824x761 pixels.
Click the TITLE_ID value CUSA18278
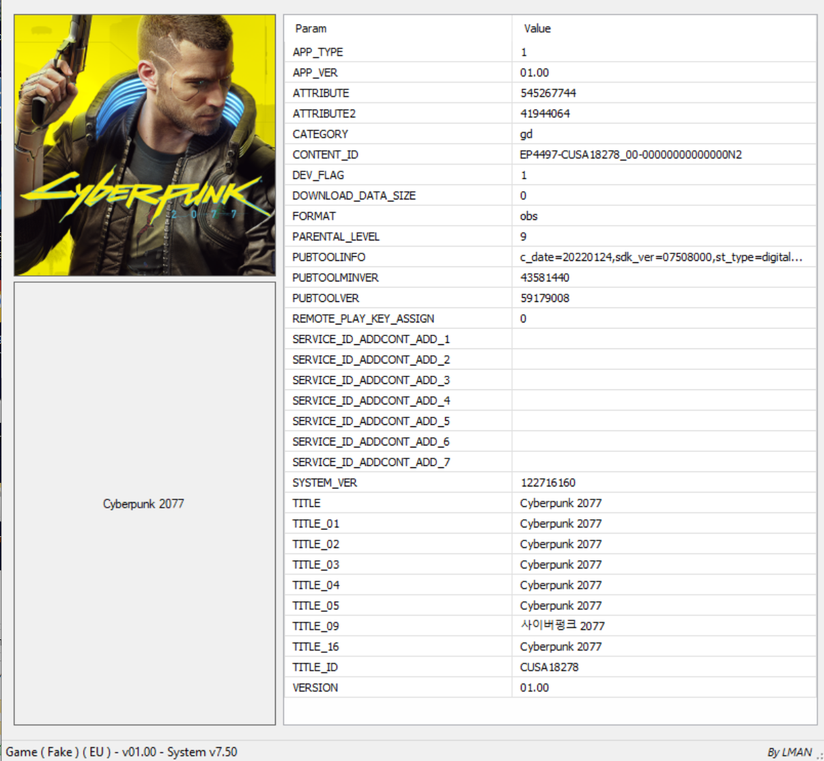(549, 667)
